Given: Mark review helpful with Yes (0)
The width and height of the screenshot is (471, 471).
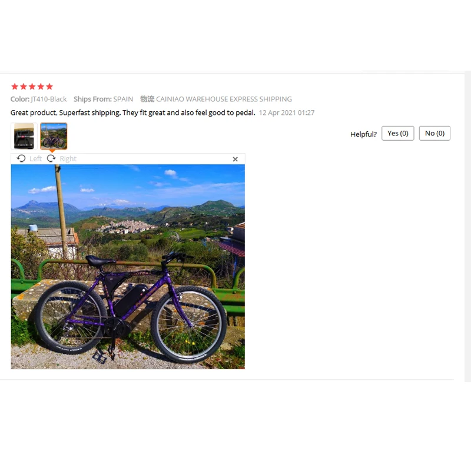Looking at the screenshot, I should 398,134.
